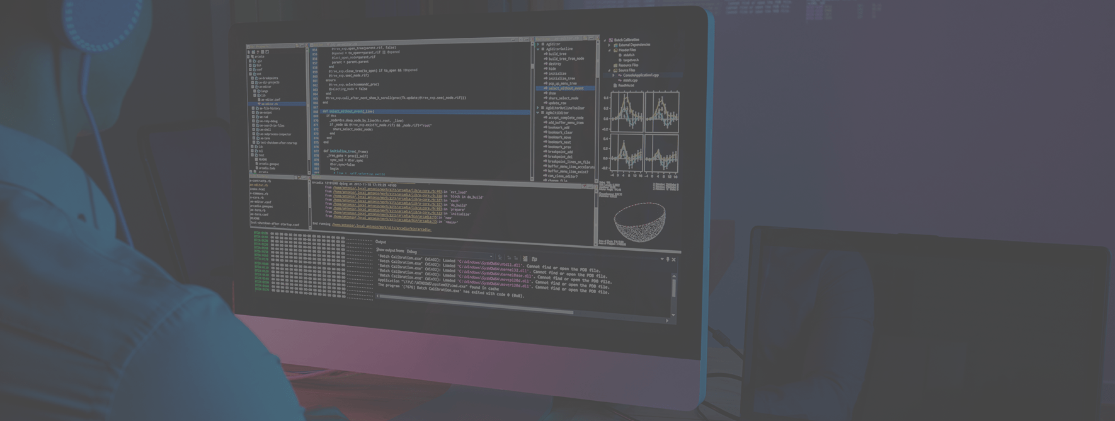This screenshot has width=1115, height=421.
Task: Open arcadia.todo in project tree
Action: [266, 168]
